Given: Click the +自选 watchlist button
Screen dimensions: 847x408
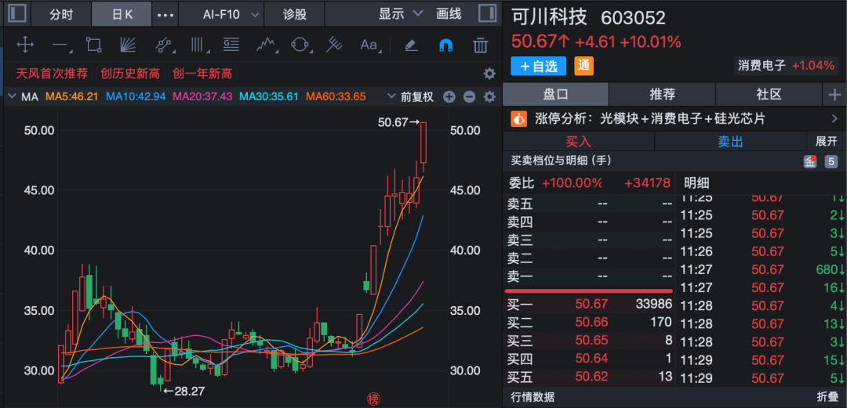Looking at the screenshot, I should (x=538, y=66).
